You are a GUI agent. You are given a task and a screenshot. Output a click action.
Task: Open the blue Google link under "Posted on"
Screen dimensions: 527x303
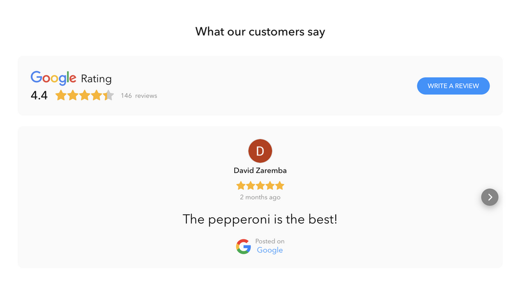click(270, 250)
